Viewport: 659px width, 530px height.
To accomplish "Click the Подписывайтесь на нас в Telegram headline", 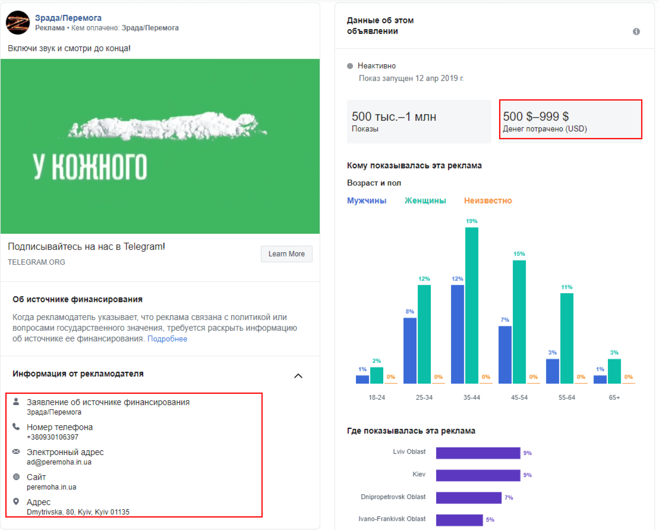I will coord(86,246).
